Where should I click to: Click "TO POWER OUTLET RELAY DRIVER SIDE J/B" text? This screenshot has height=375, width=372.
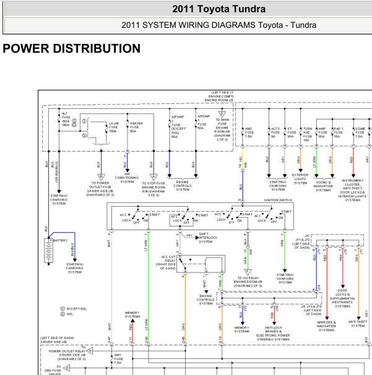(67, 353)
